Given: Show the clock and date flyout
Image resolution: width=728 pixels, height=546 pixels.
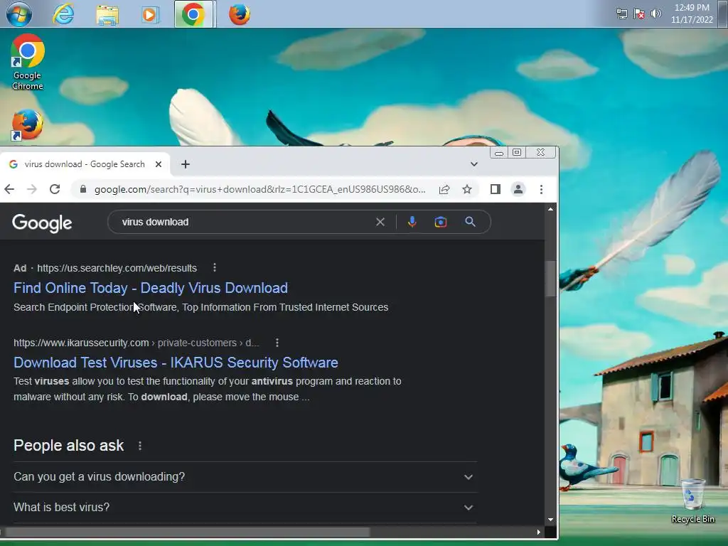Looking at the screenshot, I should click(x=692, y=14).
